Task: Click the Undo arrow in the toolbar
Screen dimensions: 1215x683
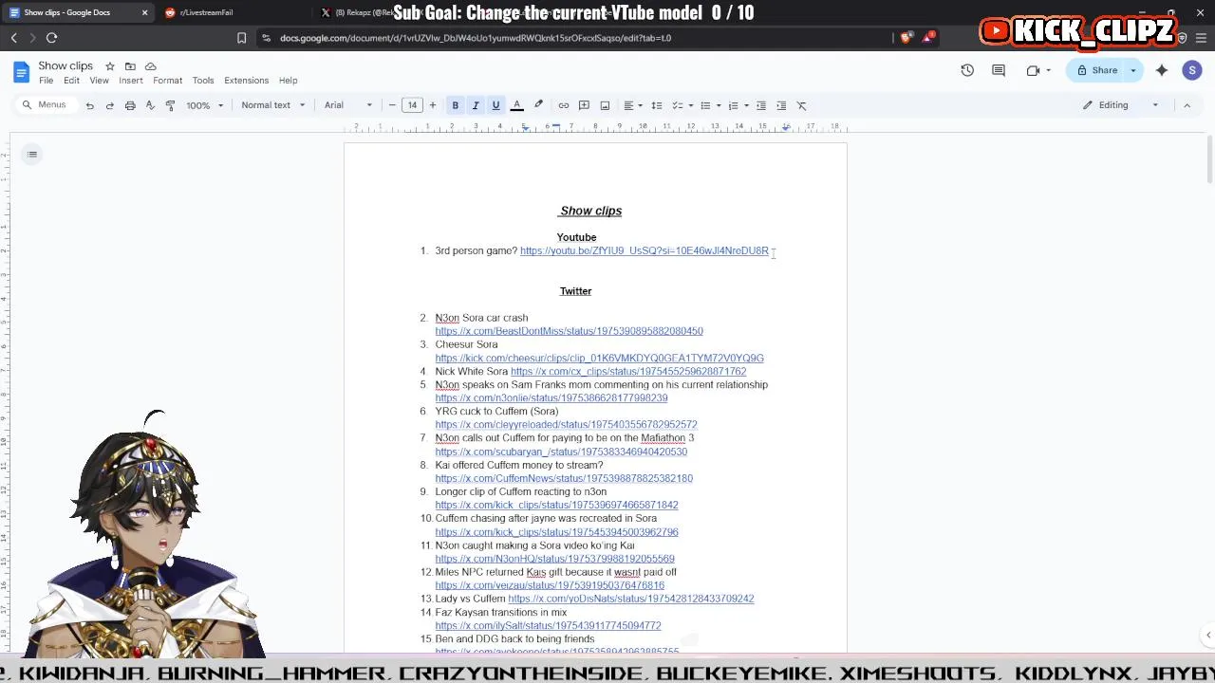Action: tap(89, 105)
